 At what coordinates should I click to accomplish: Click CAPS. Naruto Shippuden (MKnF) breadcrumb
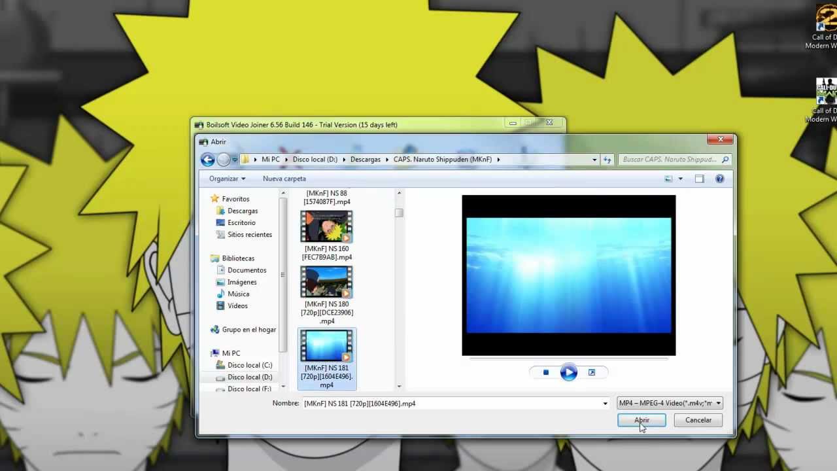(x=442, y=159)
